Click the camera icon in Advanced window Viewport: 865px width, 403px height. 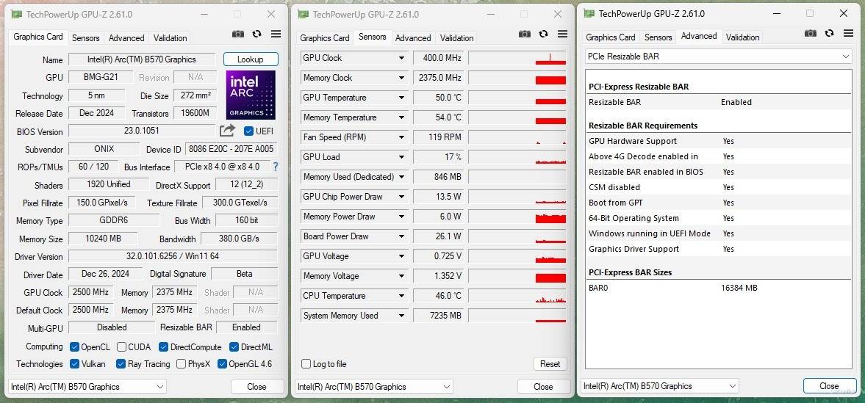810,33
